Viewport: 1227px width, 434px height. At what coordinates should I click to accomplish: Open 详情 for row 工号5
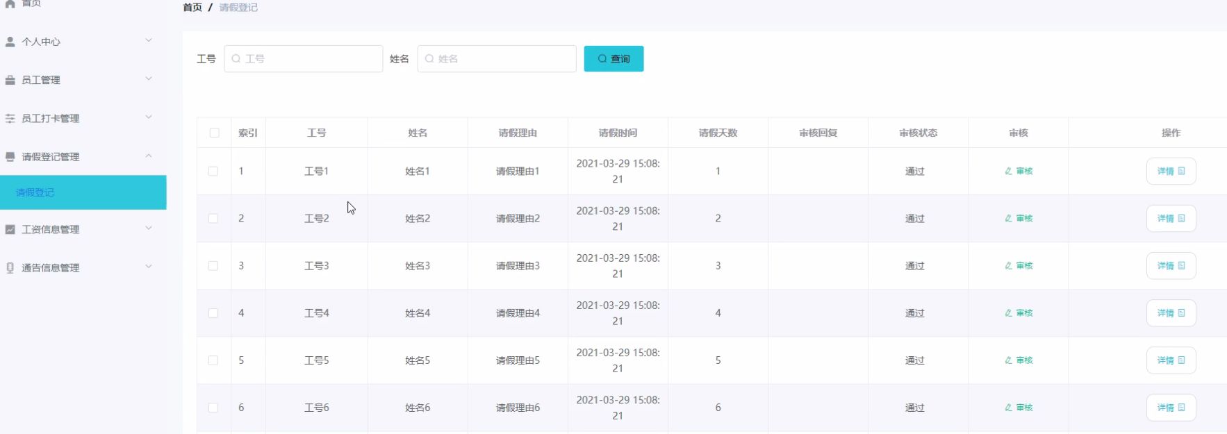coord(1171,360)
